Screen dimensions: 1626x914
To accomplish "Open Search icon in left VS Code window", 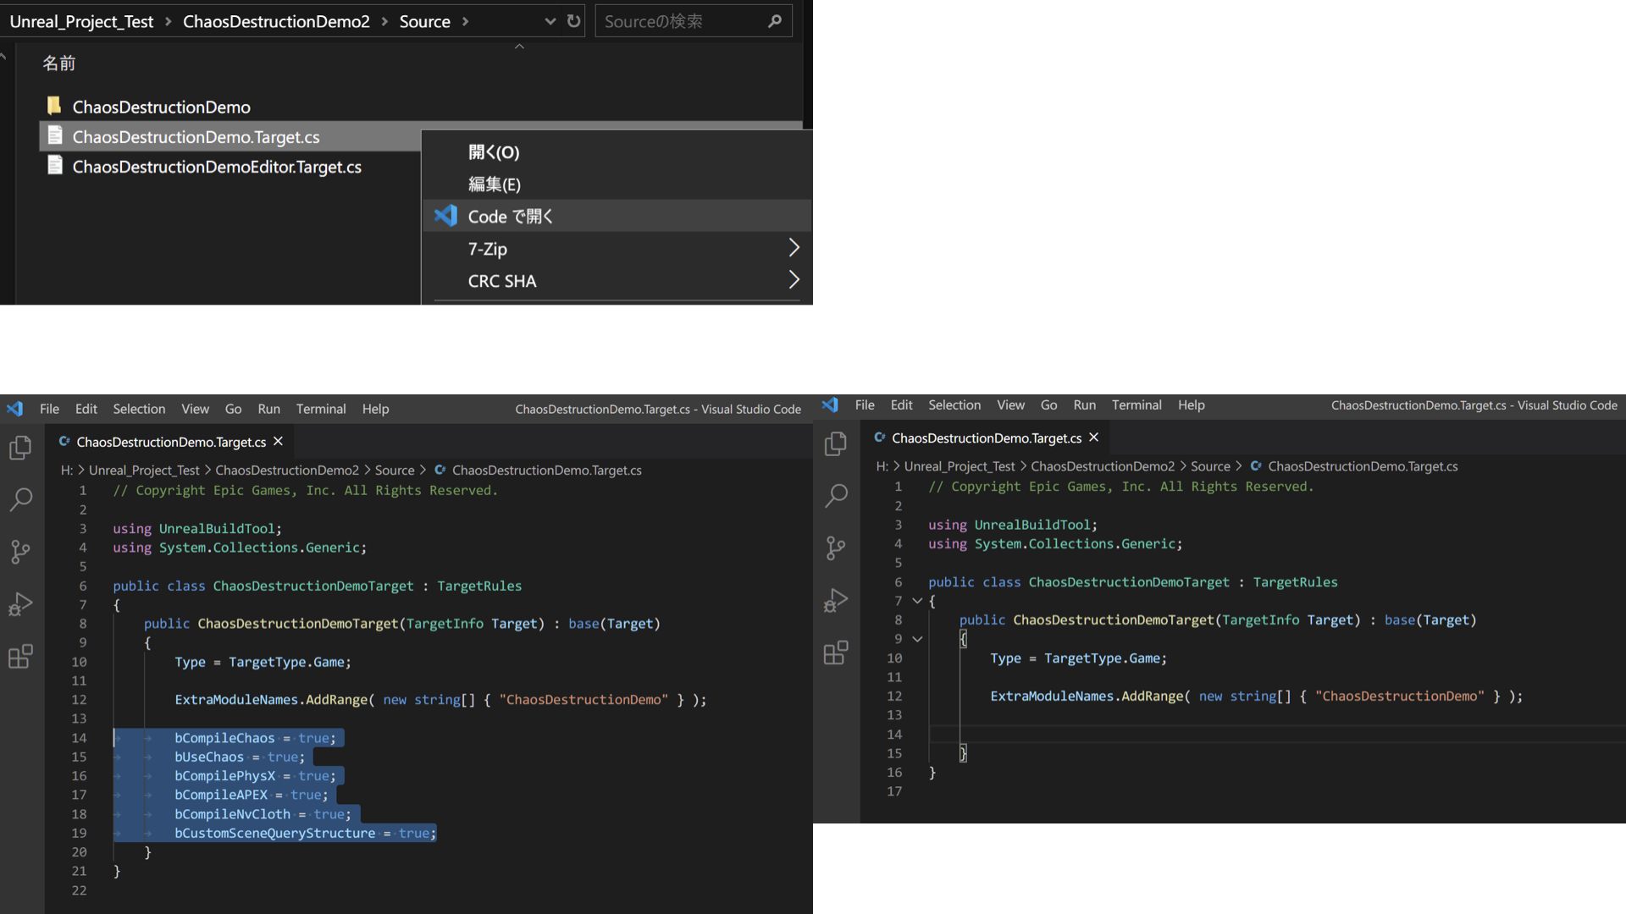I will [x=20, y=499].
